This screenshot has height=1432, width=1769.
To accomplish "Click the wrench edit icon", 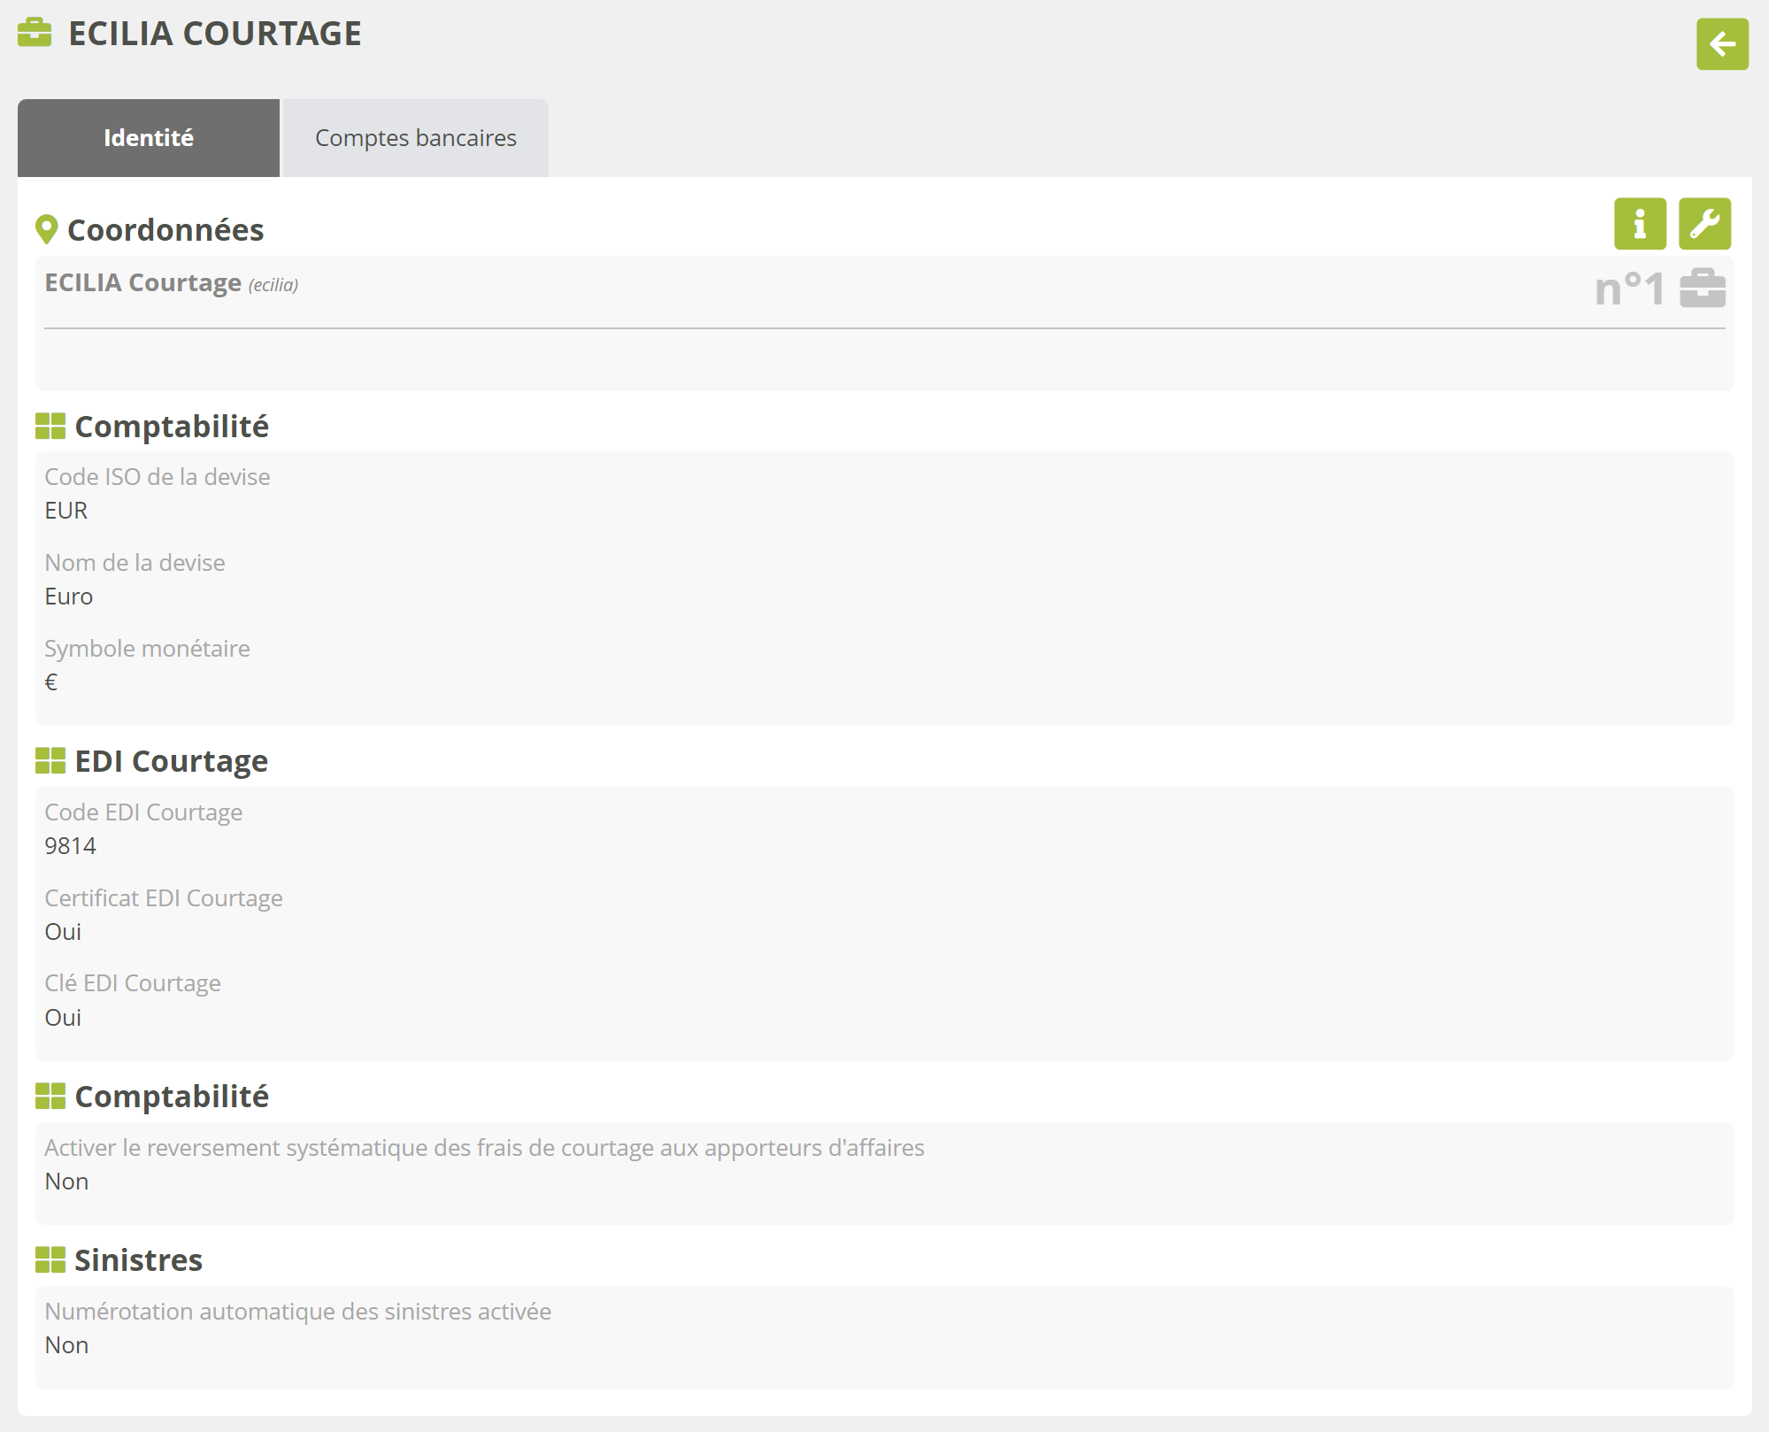I will [1704, 224].
